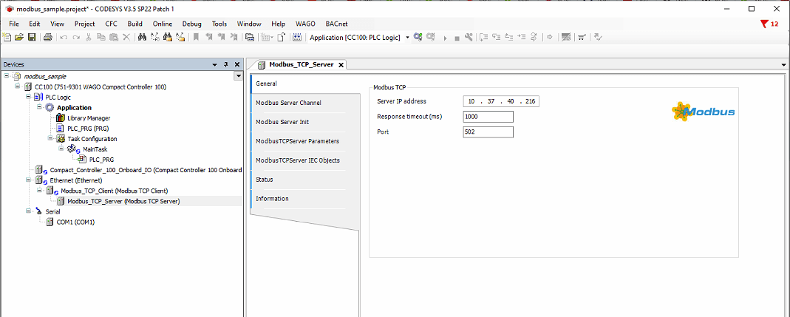Close the Devices panel
This screenshot has width=790, height=317.
(236, 64)
